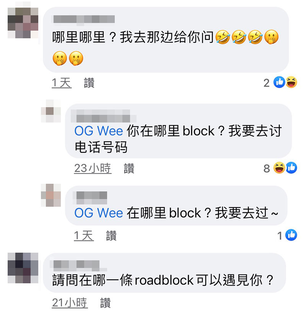Open OG Wee mention in 我要去过 reply
This screenshot has width=306, height=312.
99,213
